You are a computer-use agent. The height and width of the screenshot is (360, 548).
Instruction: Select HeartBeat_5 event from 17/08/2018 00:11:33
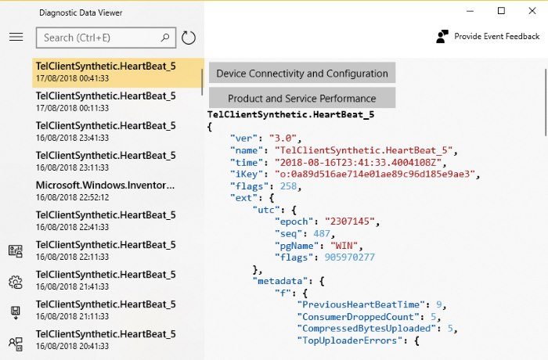106,102
